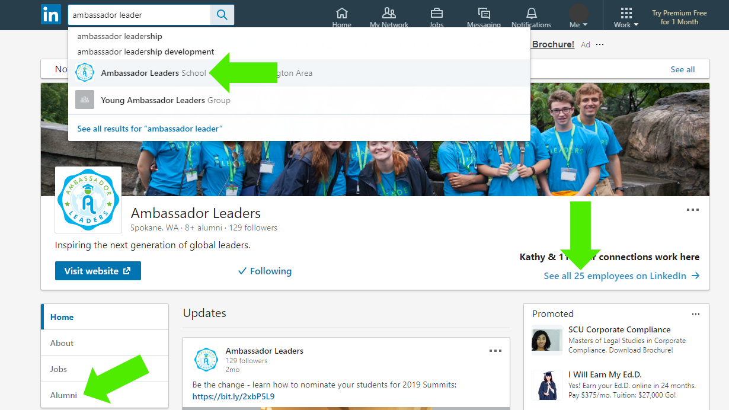Open the Jobs briefcase icon

click(436, 18)
